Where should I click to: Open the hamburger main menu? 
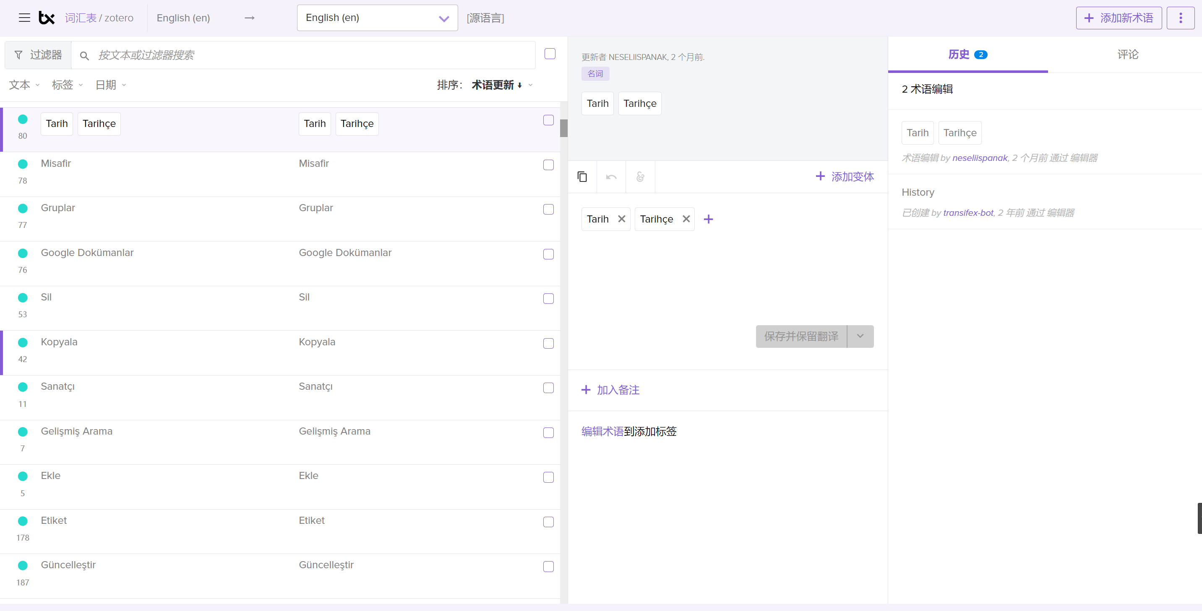click(x=24, y=18)
